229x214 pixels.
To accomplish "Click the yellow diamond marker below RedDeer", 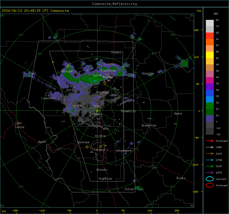I will (x=105, y=83).
